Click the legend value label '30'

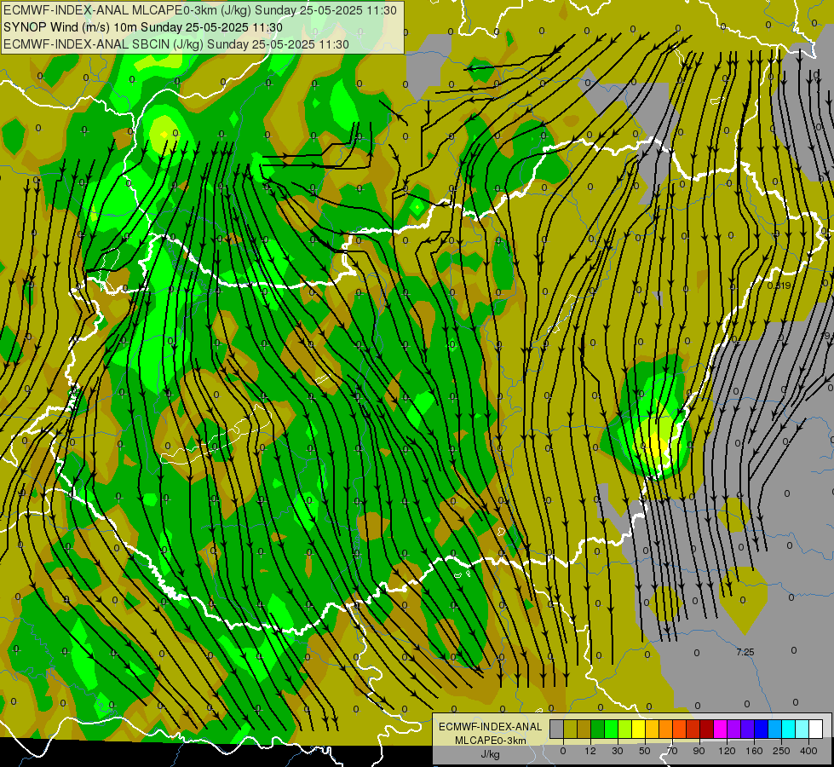tap(618, 751)
